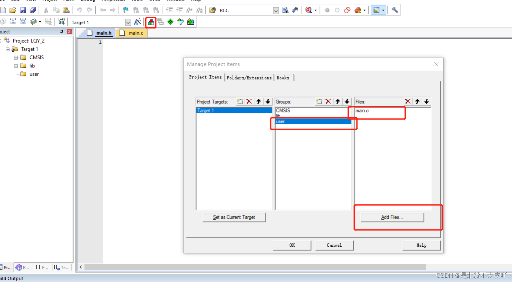Save the current file
This screenshot has width=512, height=282.
click(x=23, y=10)
